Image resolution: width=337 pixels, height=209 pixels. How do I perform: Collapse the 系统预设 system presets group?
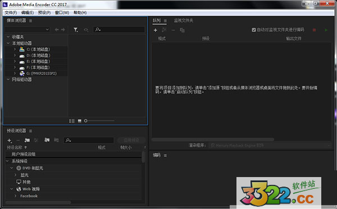(7, 161)
